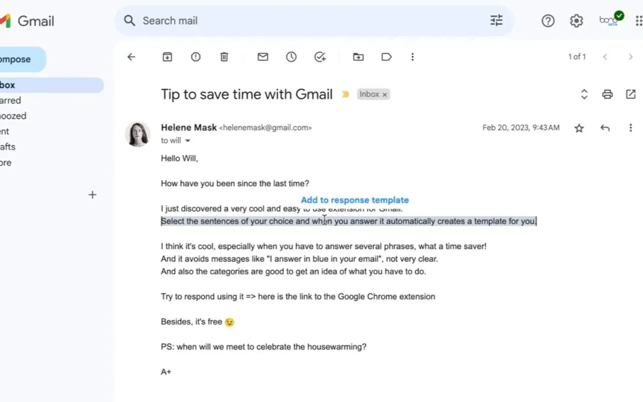This screenshot has width=643, height=402.
Task: Open search options filter in search bar
Action: [496, 21]
